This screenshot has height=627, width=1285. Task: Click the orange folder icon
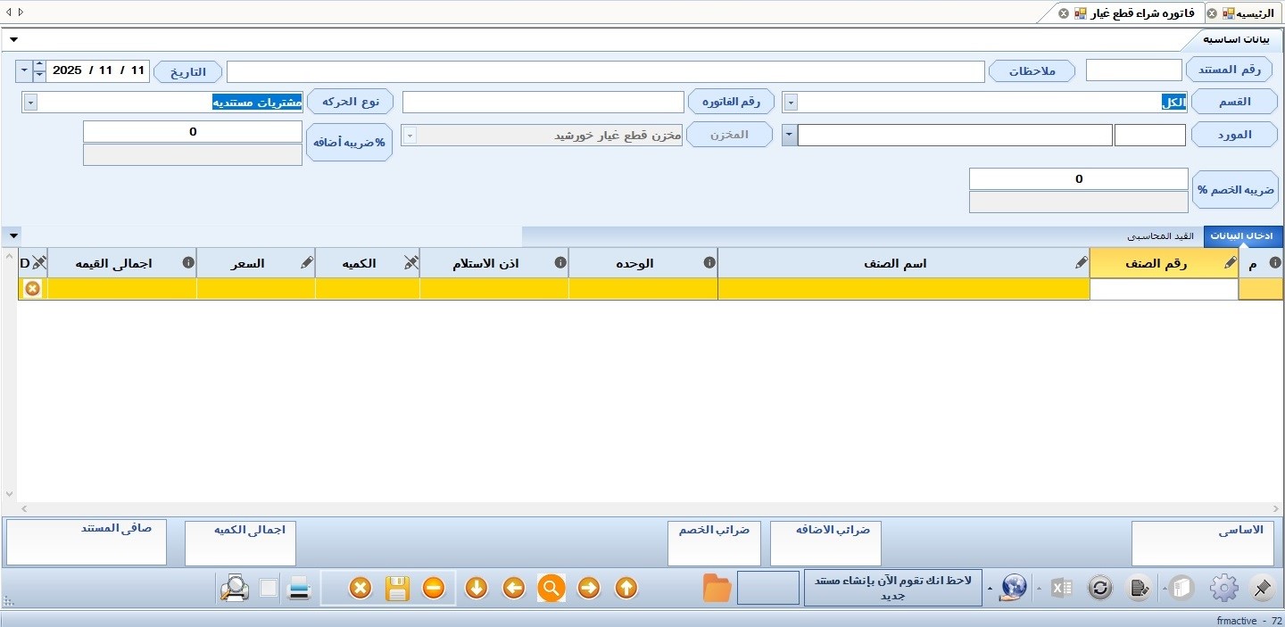pos(717,589)
